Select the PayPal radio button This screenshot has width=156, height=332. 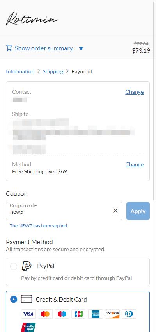(14, 266)
